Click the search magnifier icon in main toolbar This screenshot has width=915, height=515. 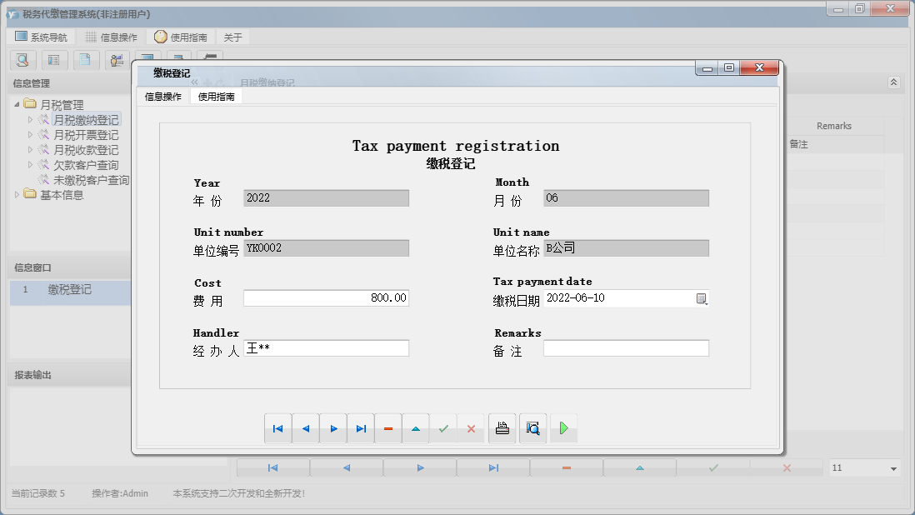(22, 60)
